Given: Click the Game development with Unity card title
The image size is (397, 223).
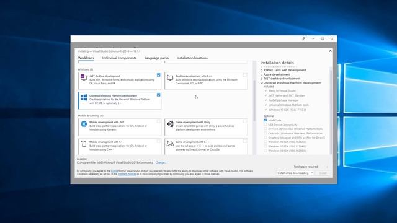Looking at the screenshot, I should tap(193, 122).
